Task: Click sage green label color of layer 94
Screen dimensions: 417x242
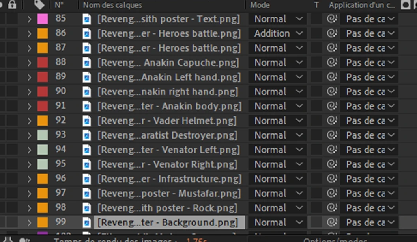Action: click(43, 150)
